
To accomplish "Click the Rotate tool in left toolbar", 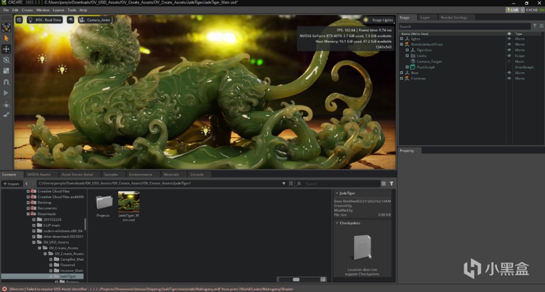I will tap(6, 60).
